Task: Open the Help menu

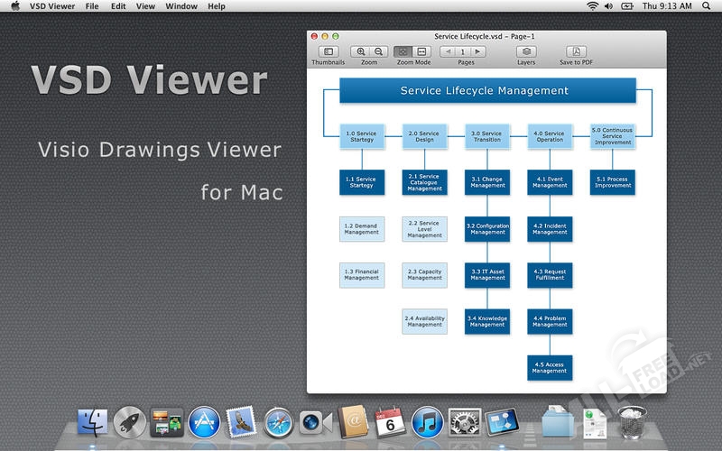Action: (x=217, y=6)
